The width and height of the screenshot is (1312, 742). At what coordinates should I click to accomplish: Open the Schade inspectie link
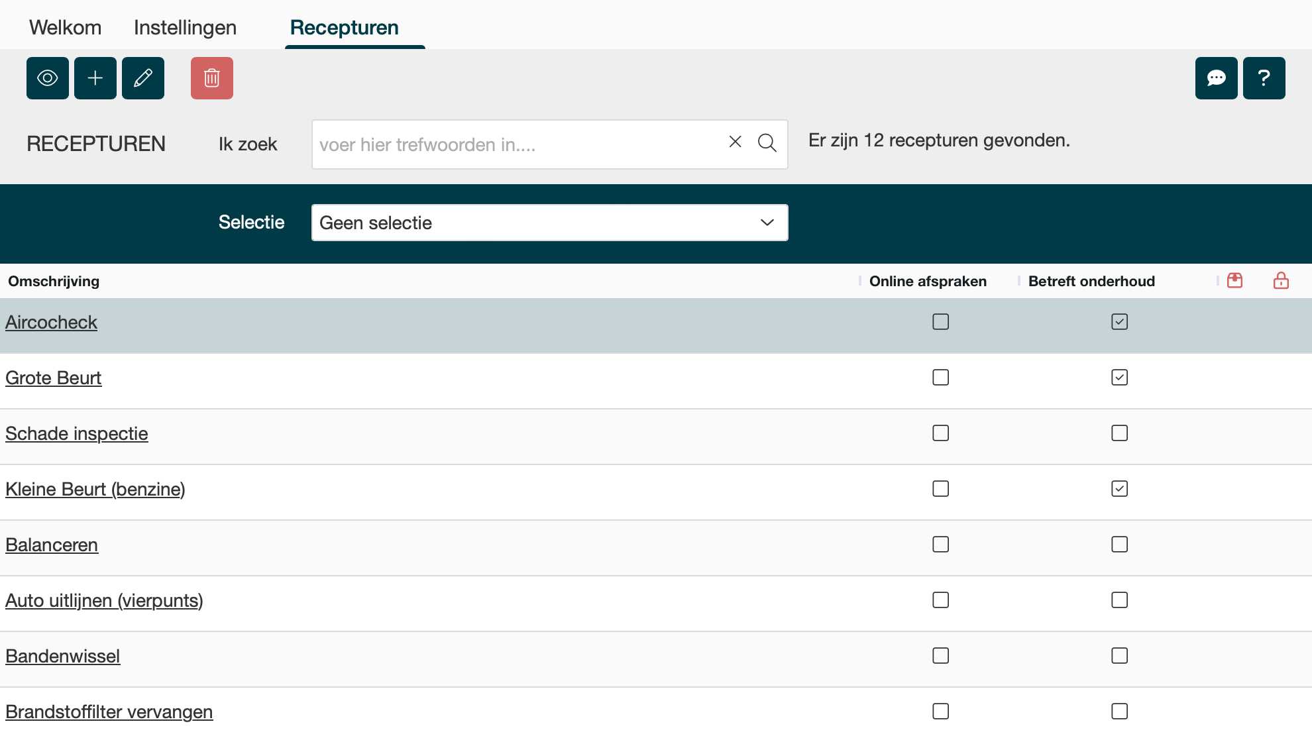click(77, 433)
